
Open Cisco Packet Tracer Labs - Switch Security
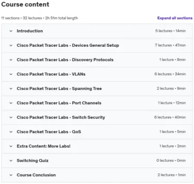61,117
